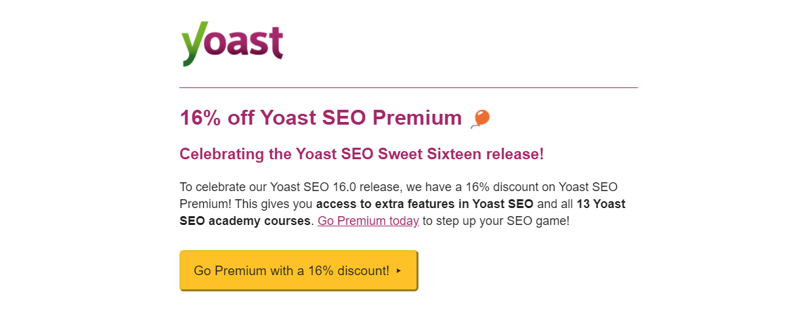Click bold "13 Yoast" at the paragraph line end
This screenshot has height=309, width=797.
click(601, 204)
